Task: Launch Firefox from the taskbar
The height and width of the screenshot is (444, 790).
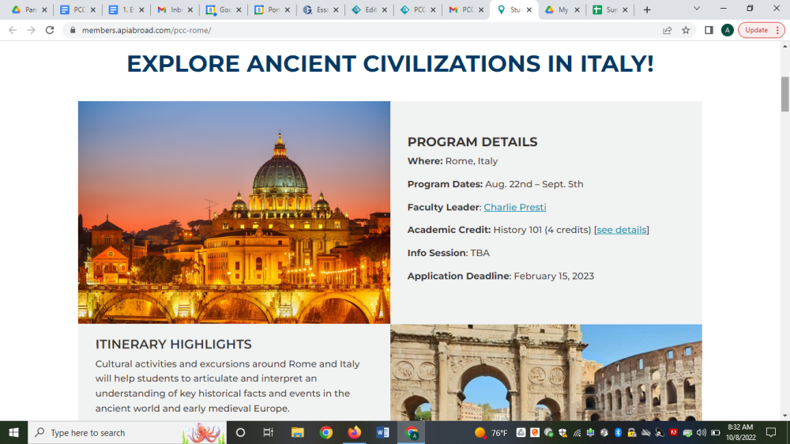Action: coord(354,432)
